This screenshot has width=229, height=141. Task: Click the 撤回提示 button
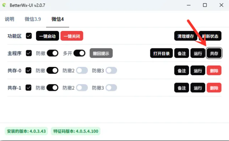(101, 53)
